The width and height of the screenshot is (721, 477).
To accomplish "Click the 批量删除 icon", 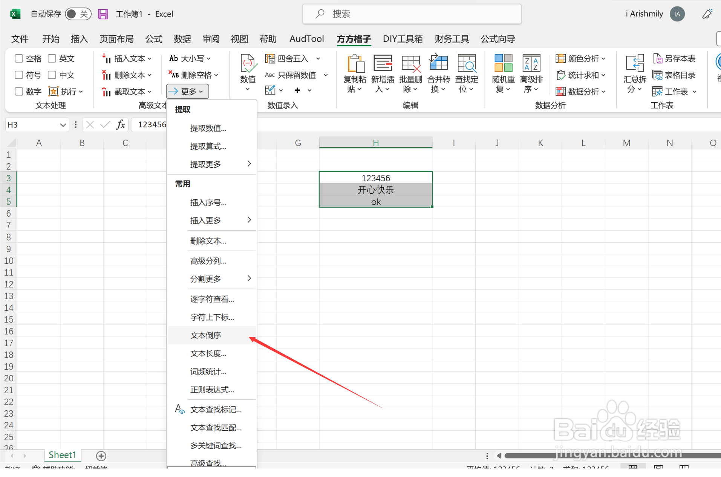I will coord(411,63).
